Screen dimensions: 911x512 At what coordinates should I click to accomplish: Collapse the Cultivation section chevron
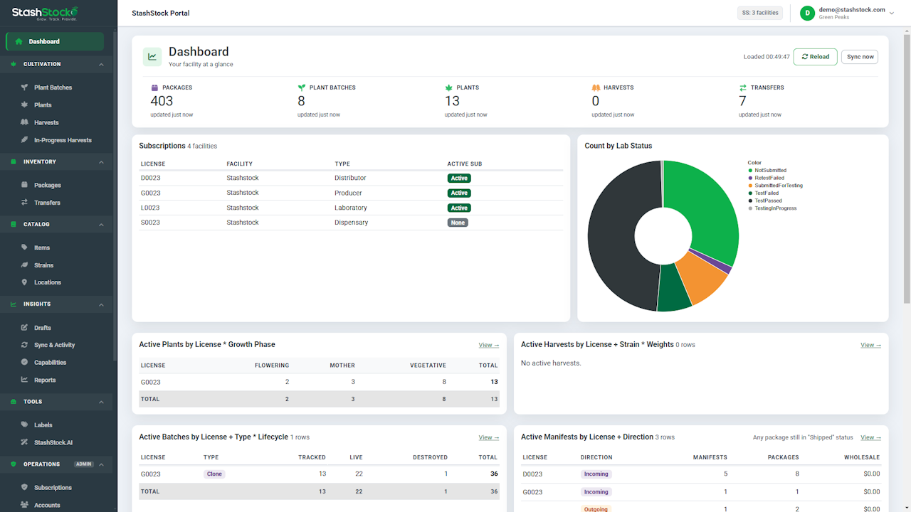101,64
